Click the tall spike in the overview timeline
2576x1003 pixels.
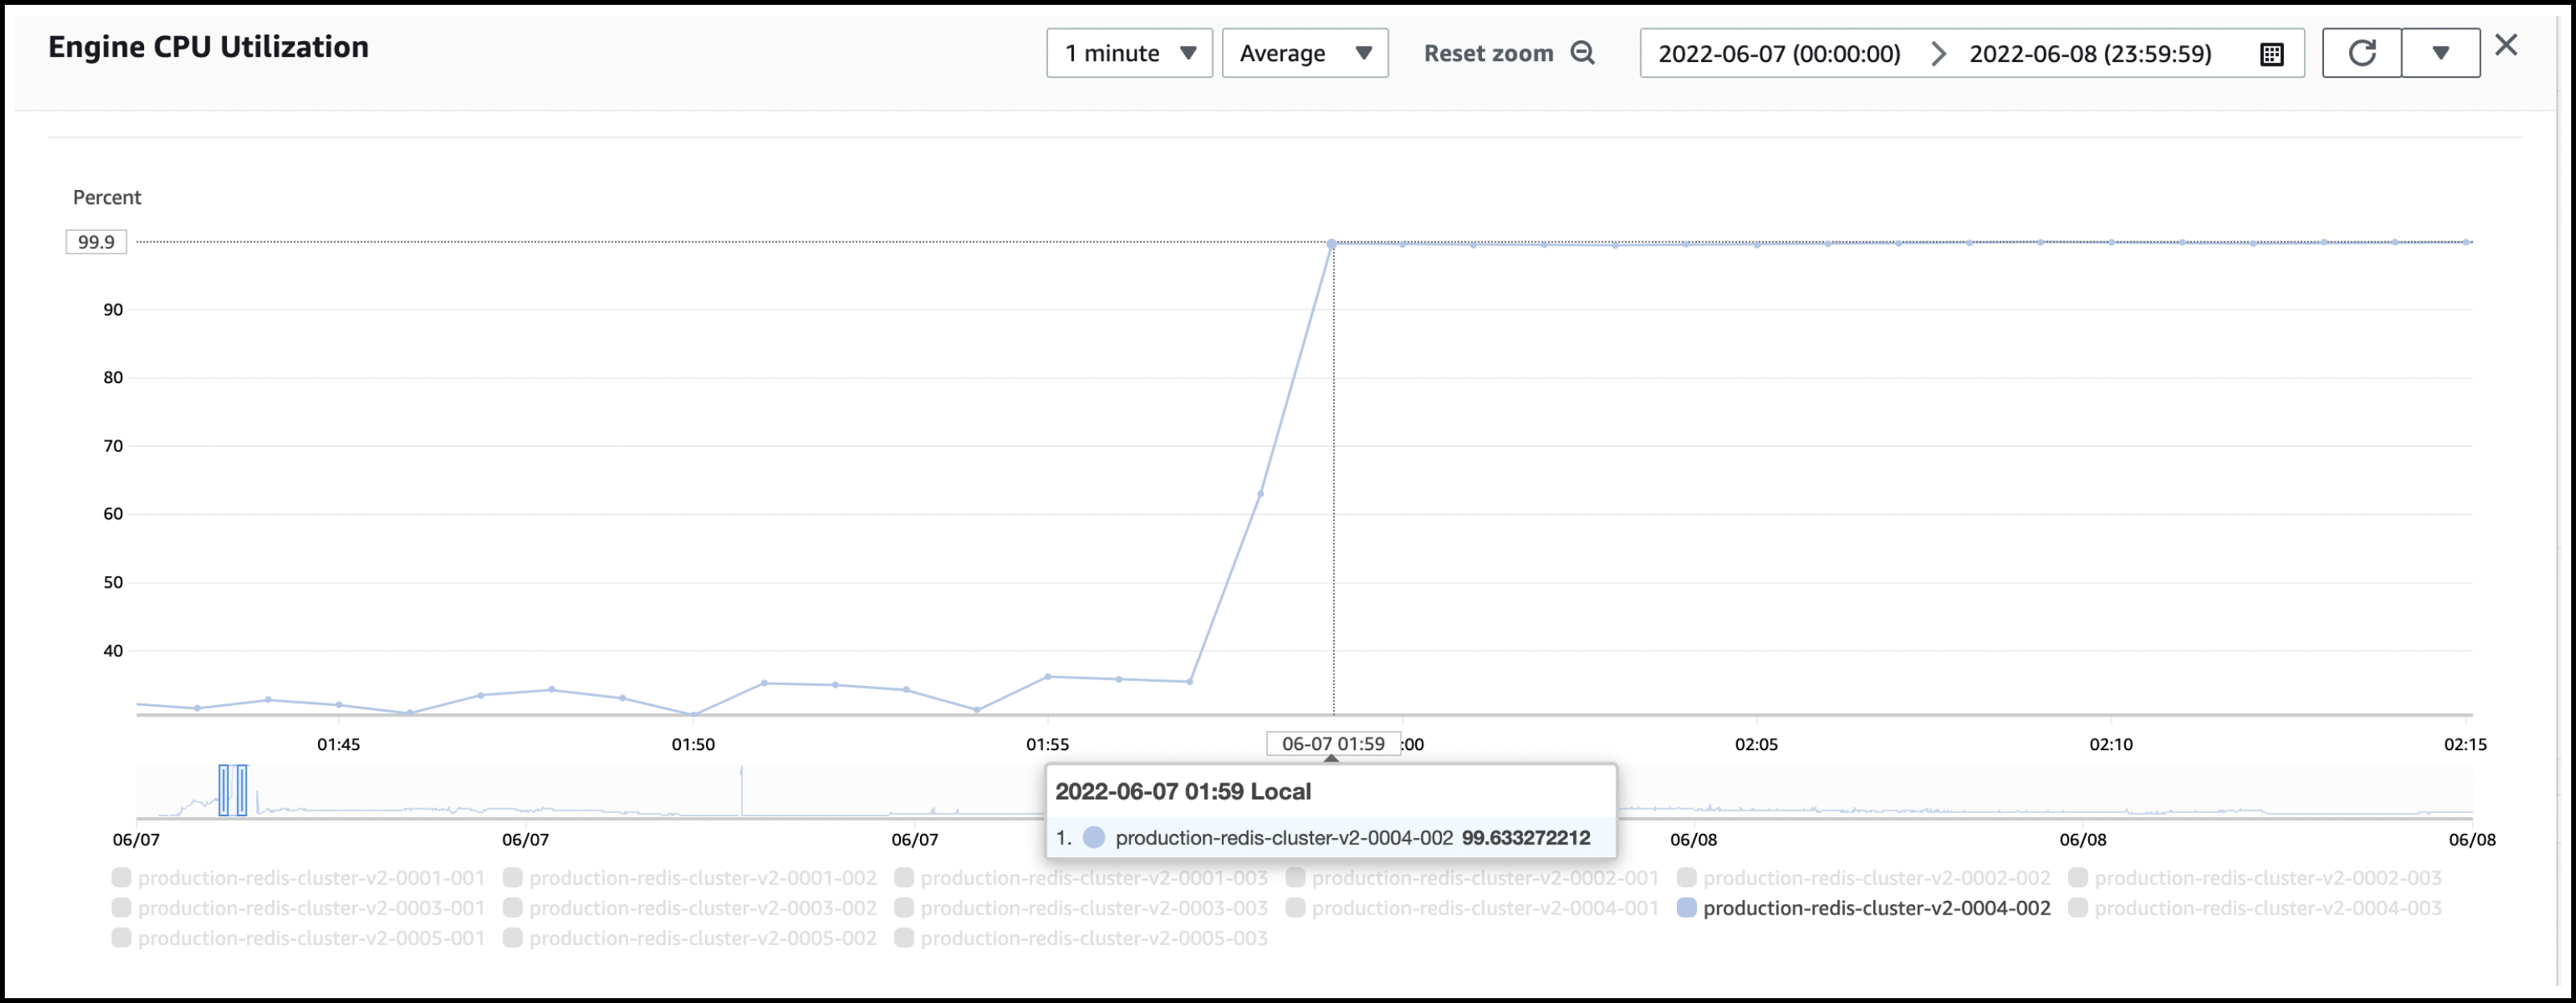741,790
